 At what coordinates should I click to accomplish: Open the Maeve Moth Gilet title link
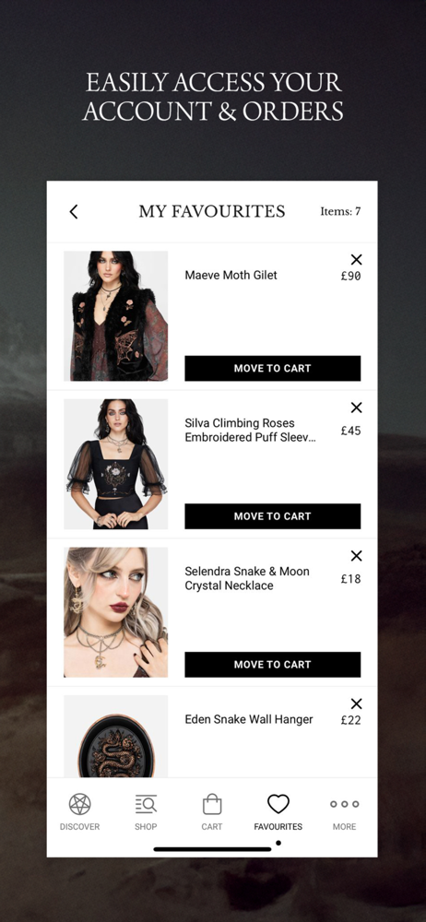point(231,275)
